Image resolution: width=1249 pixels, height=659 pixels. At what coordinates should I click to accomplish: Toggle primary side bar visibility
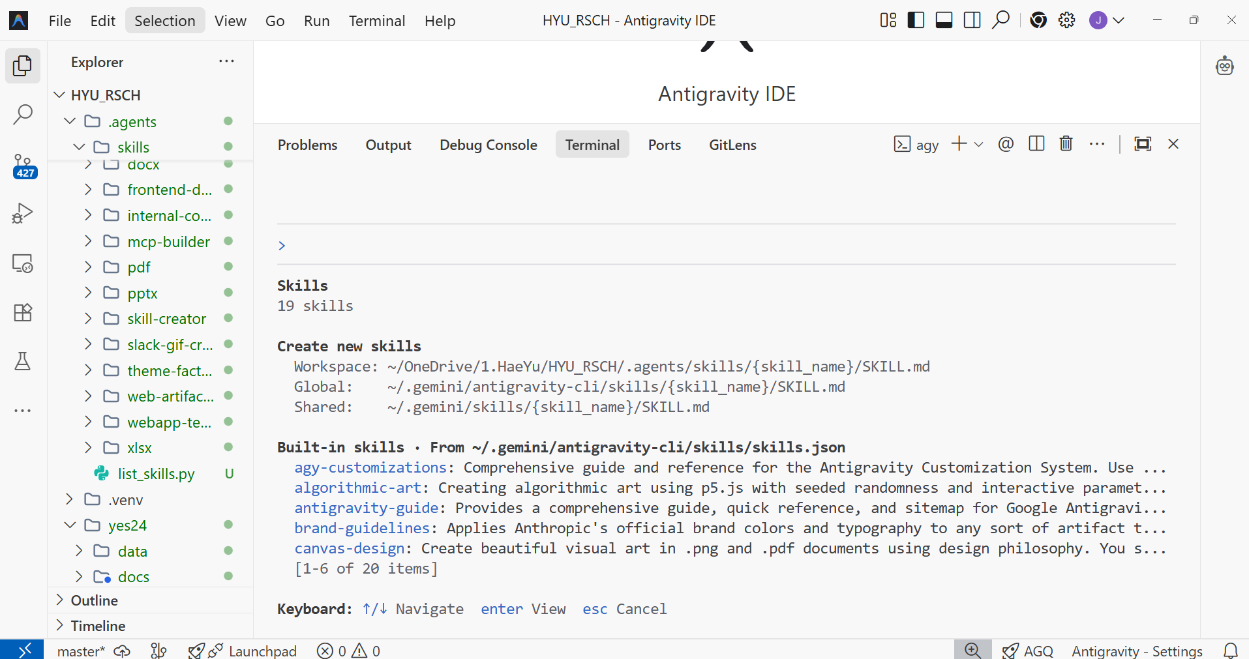(916, 20)
